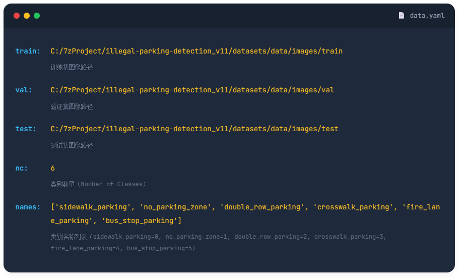The height and width of the screenshot is (278, 459).
Task: Click the data.yaml file name
Action: click(x=427, y=16)
